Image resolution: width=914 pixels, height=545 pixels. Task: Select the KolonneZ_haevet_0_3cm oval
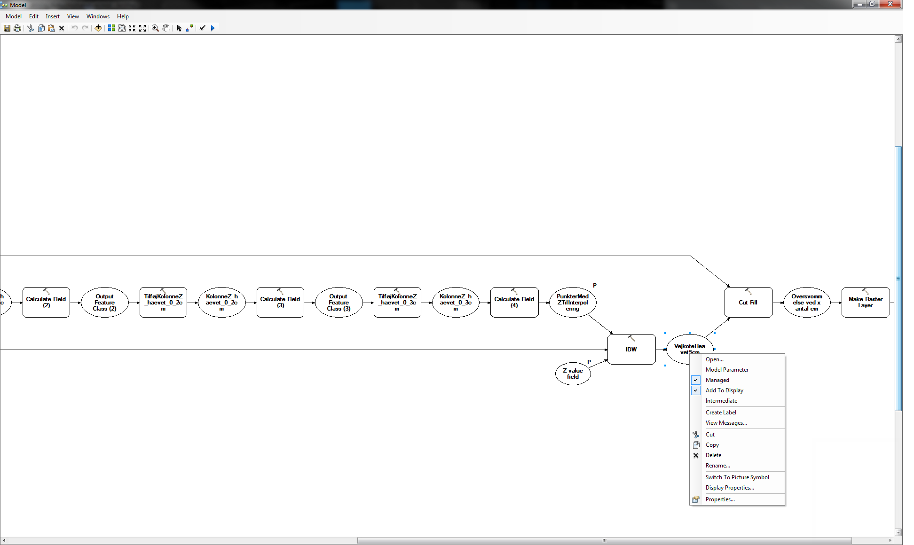click(x=456, y=303)
